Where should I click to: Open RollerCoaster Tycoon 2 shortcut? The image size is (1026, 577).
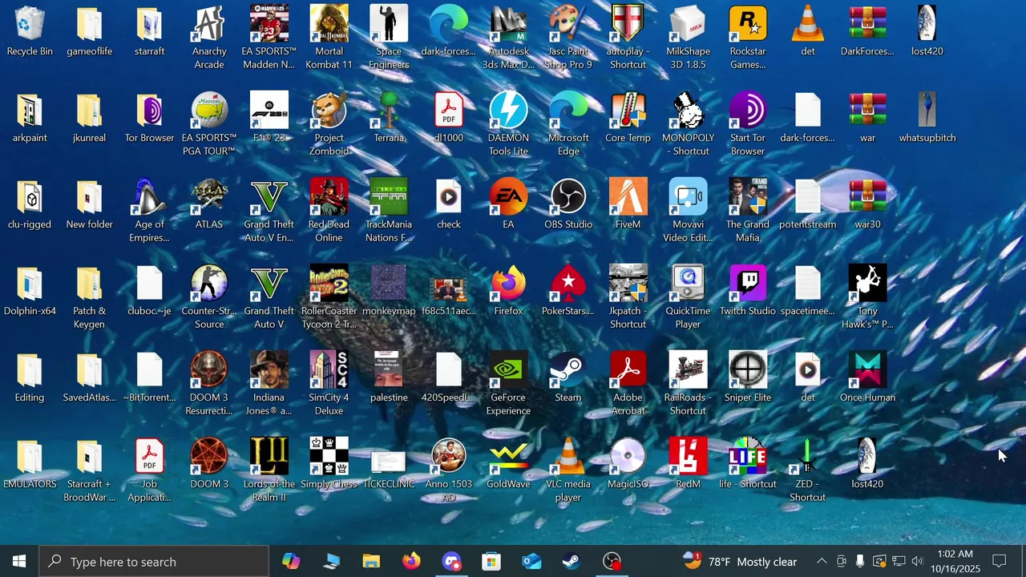coord(329,297)
